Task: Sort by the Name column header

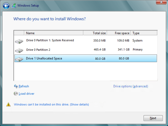Action: [54, 33]
